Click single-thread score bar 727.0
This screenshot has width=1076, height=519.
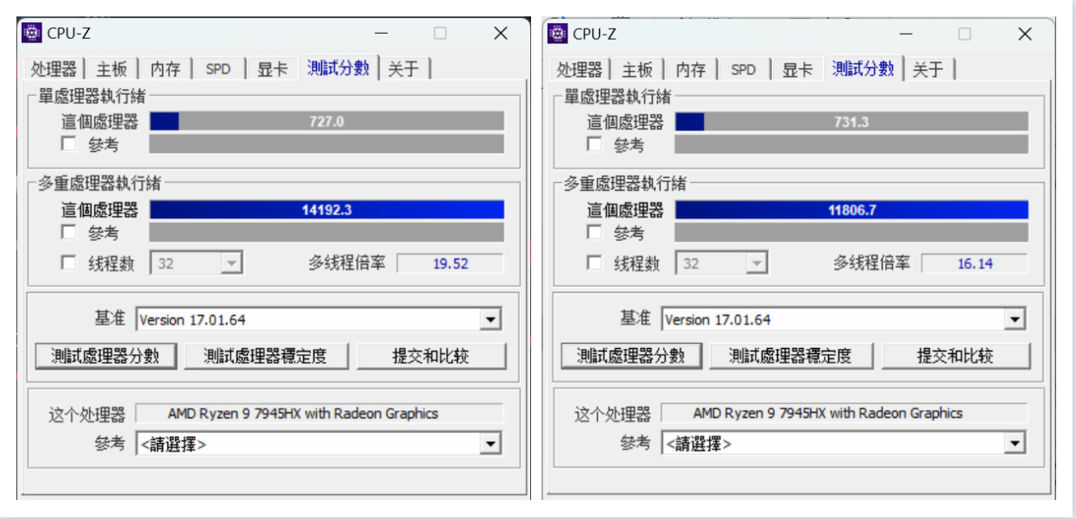(x=326, y=122)
